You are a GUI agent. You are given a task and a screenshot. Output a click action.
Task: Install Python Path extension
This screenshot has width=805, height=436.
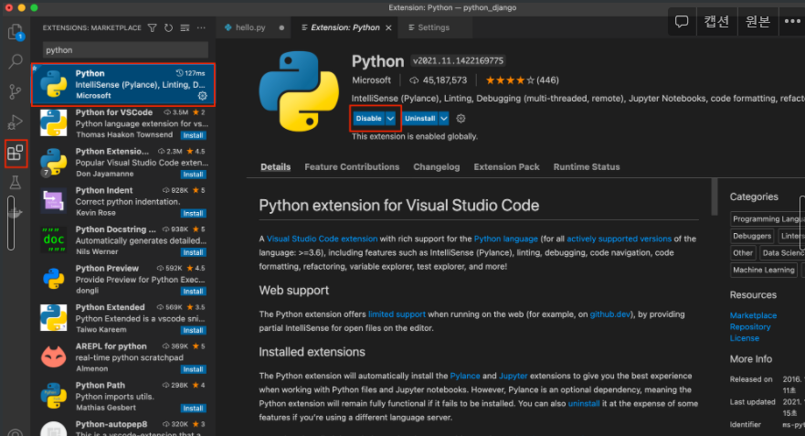tap(193, 409)
